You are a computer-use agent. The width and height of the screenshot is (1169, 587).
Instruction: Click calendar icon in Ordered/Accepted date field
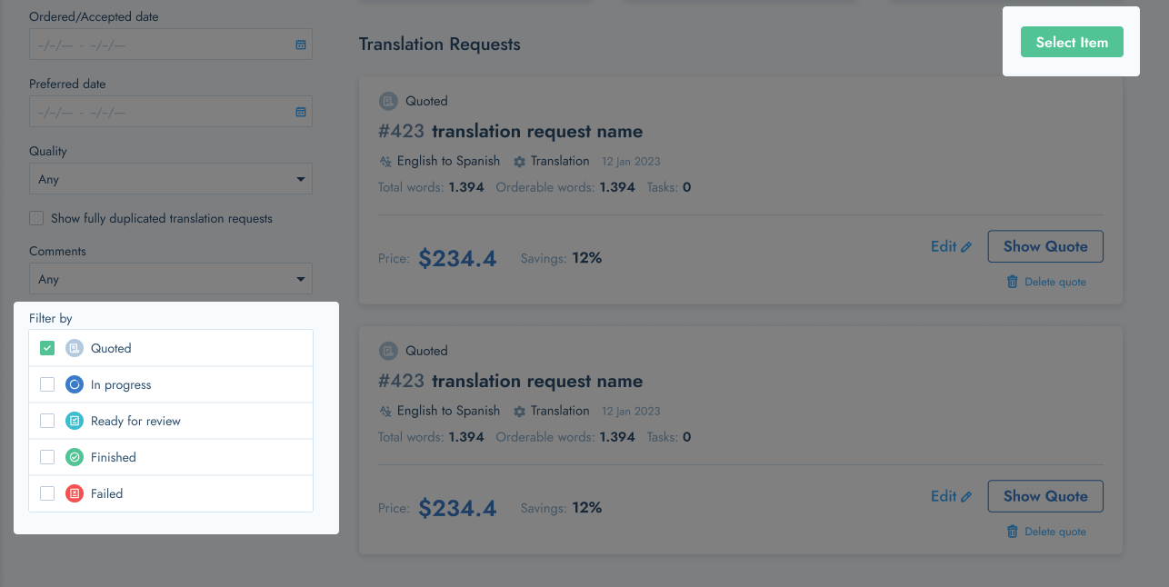(301, 45)
